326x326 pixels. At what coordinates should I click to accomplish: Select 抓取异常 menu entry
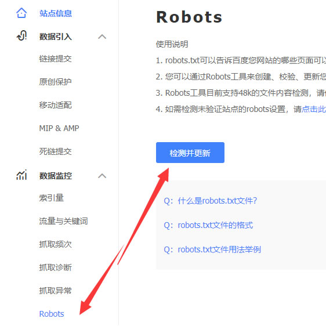tap(55, 291)
